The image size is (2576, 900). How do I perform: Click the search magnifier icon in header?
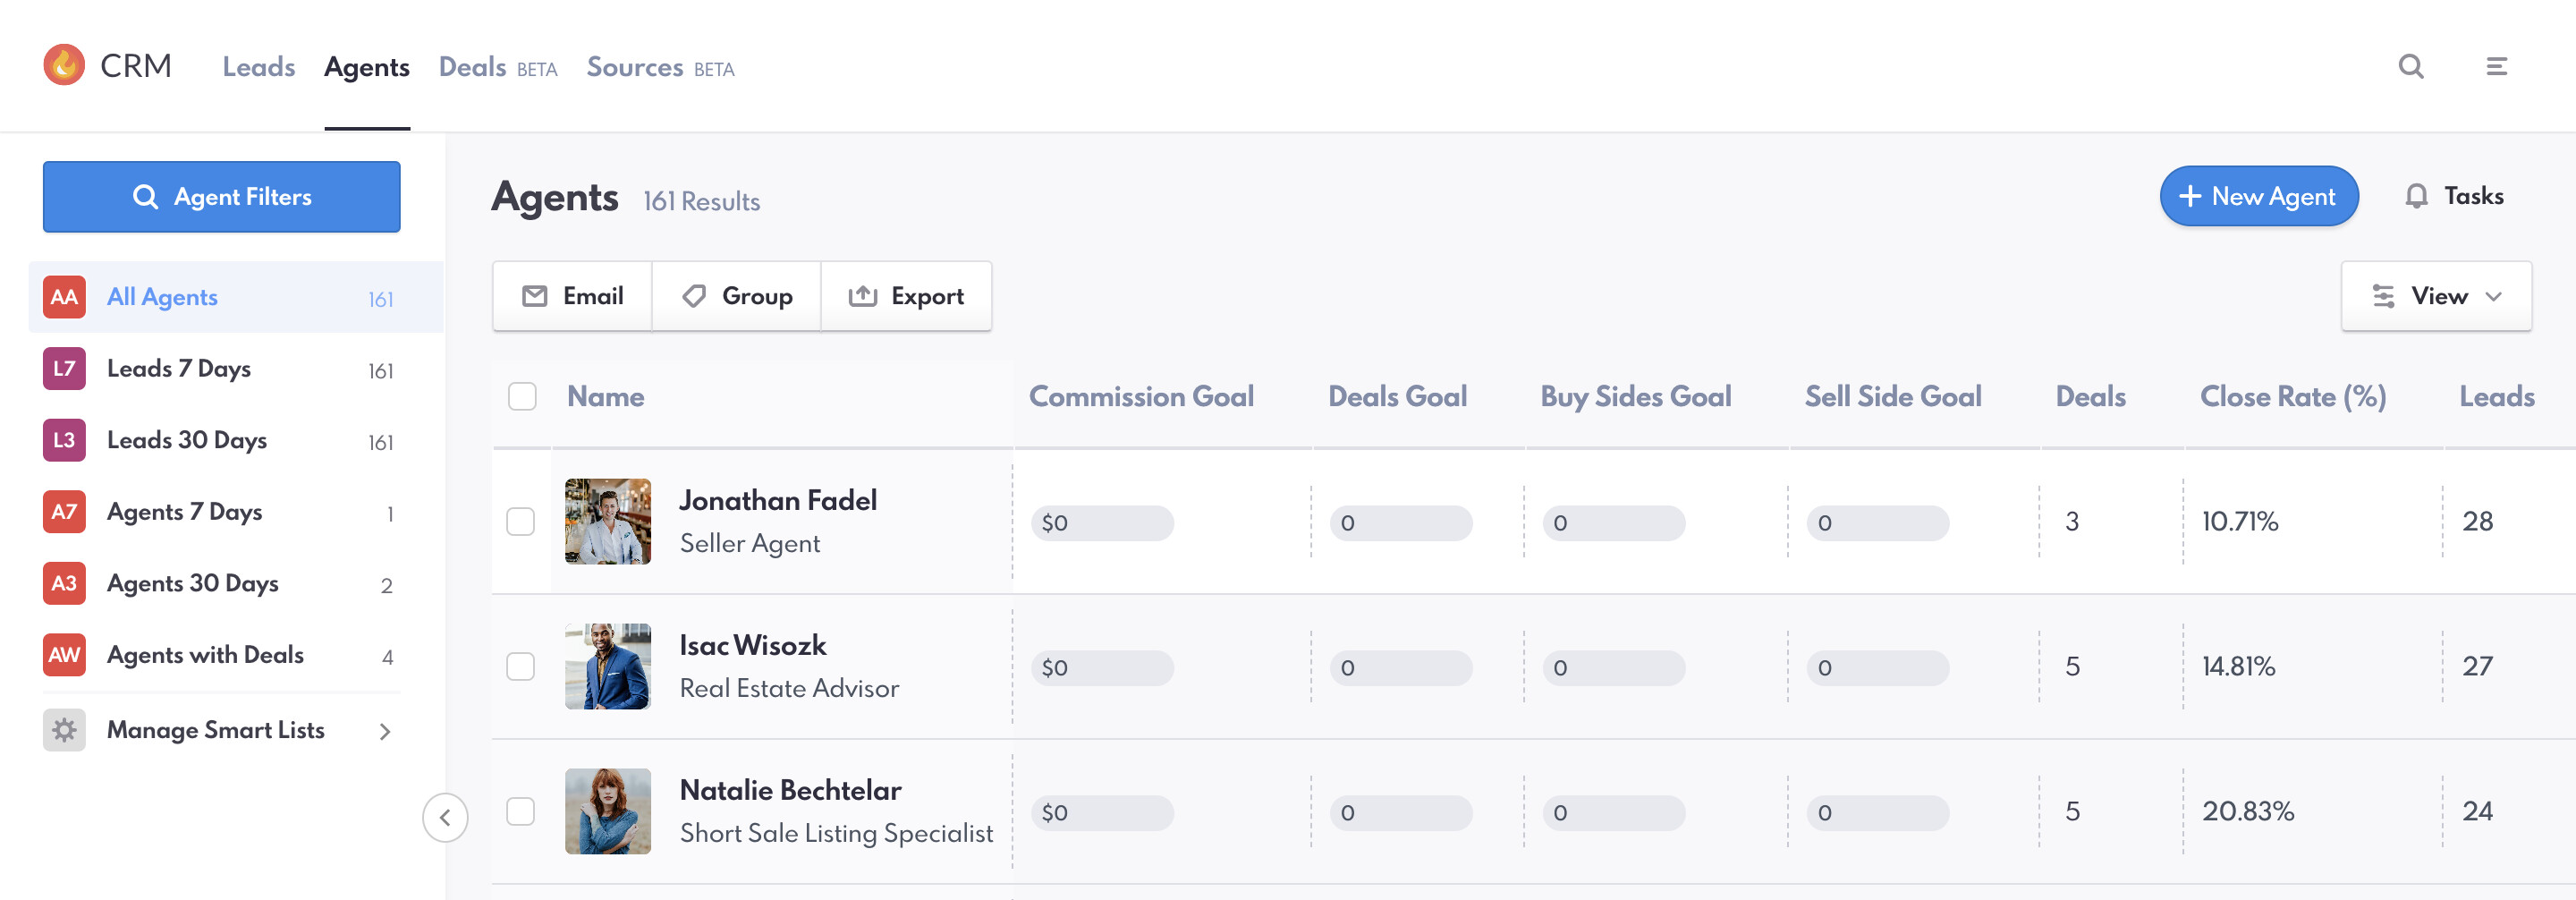pos(2411,67)
